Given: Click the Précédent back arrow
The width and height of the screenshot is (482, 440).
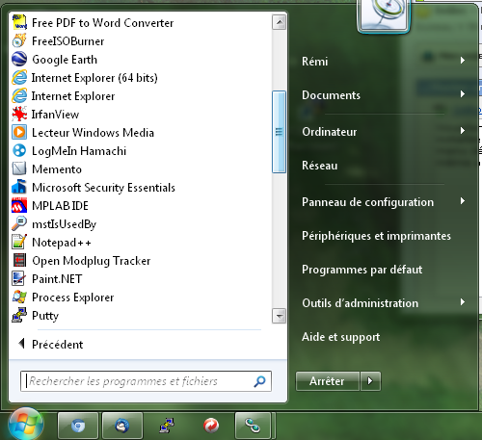Looking at the screenshot, I should (21, 344).
